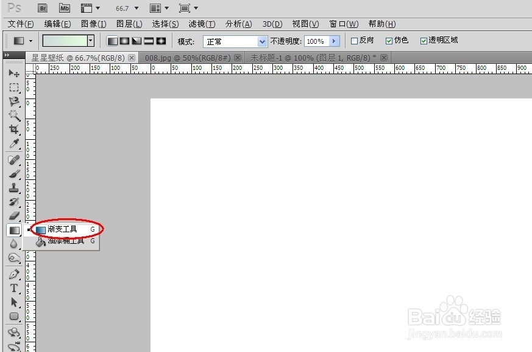532x352 pixels.
Task: Enable the 反向 checkbox
Action: tap(354, 41)
